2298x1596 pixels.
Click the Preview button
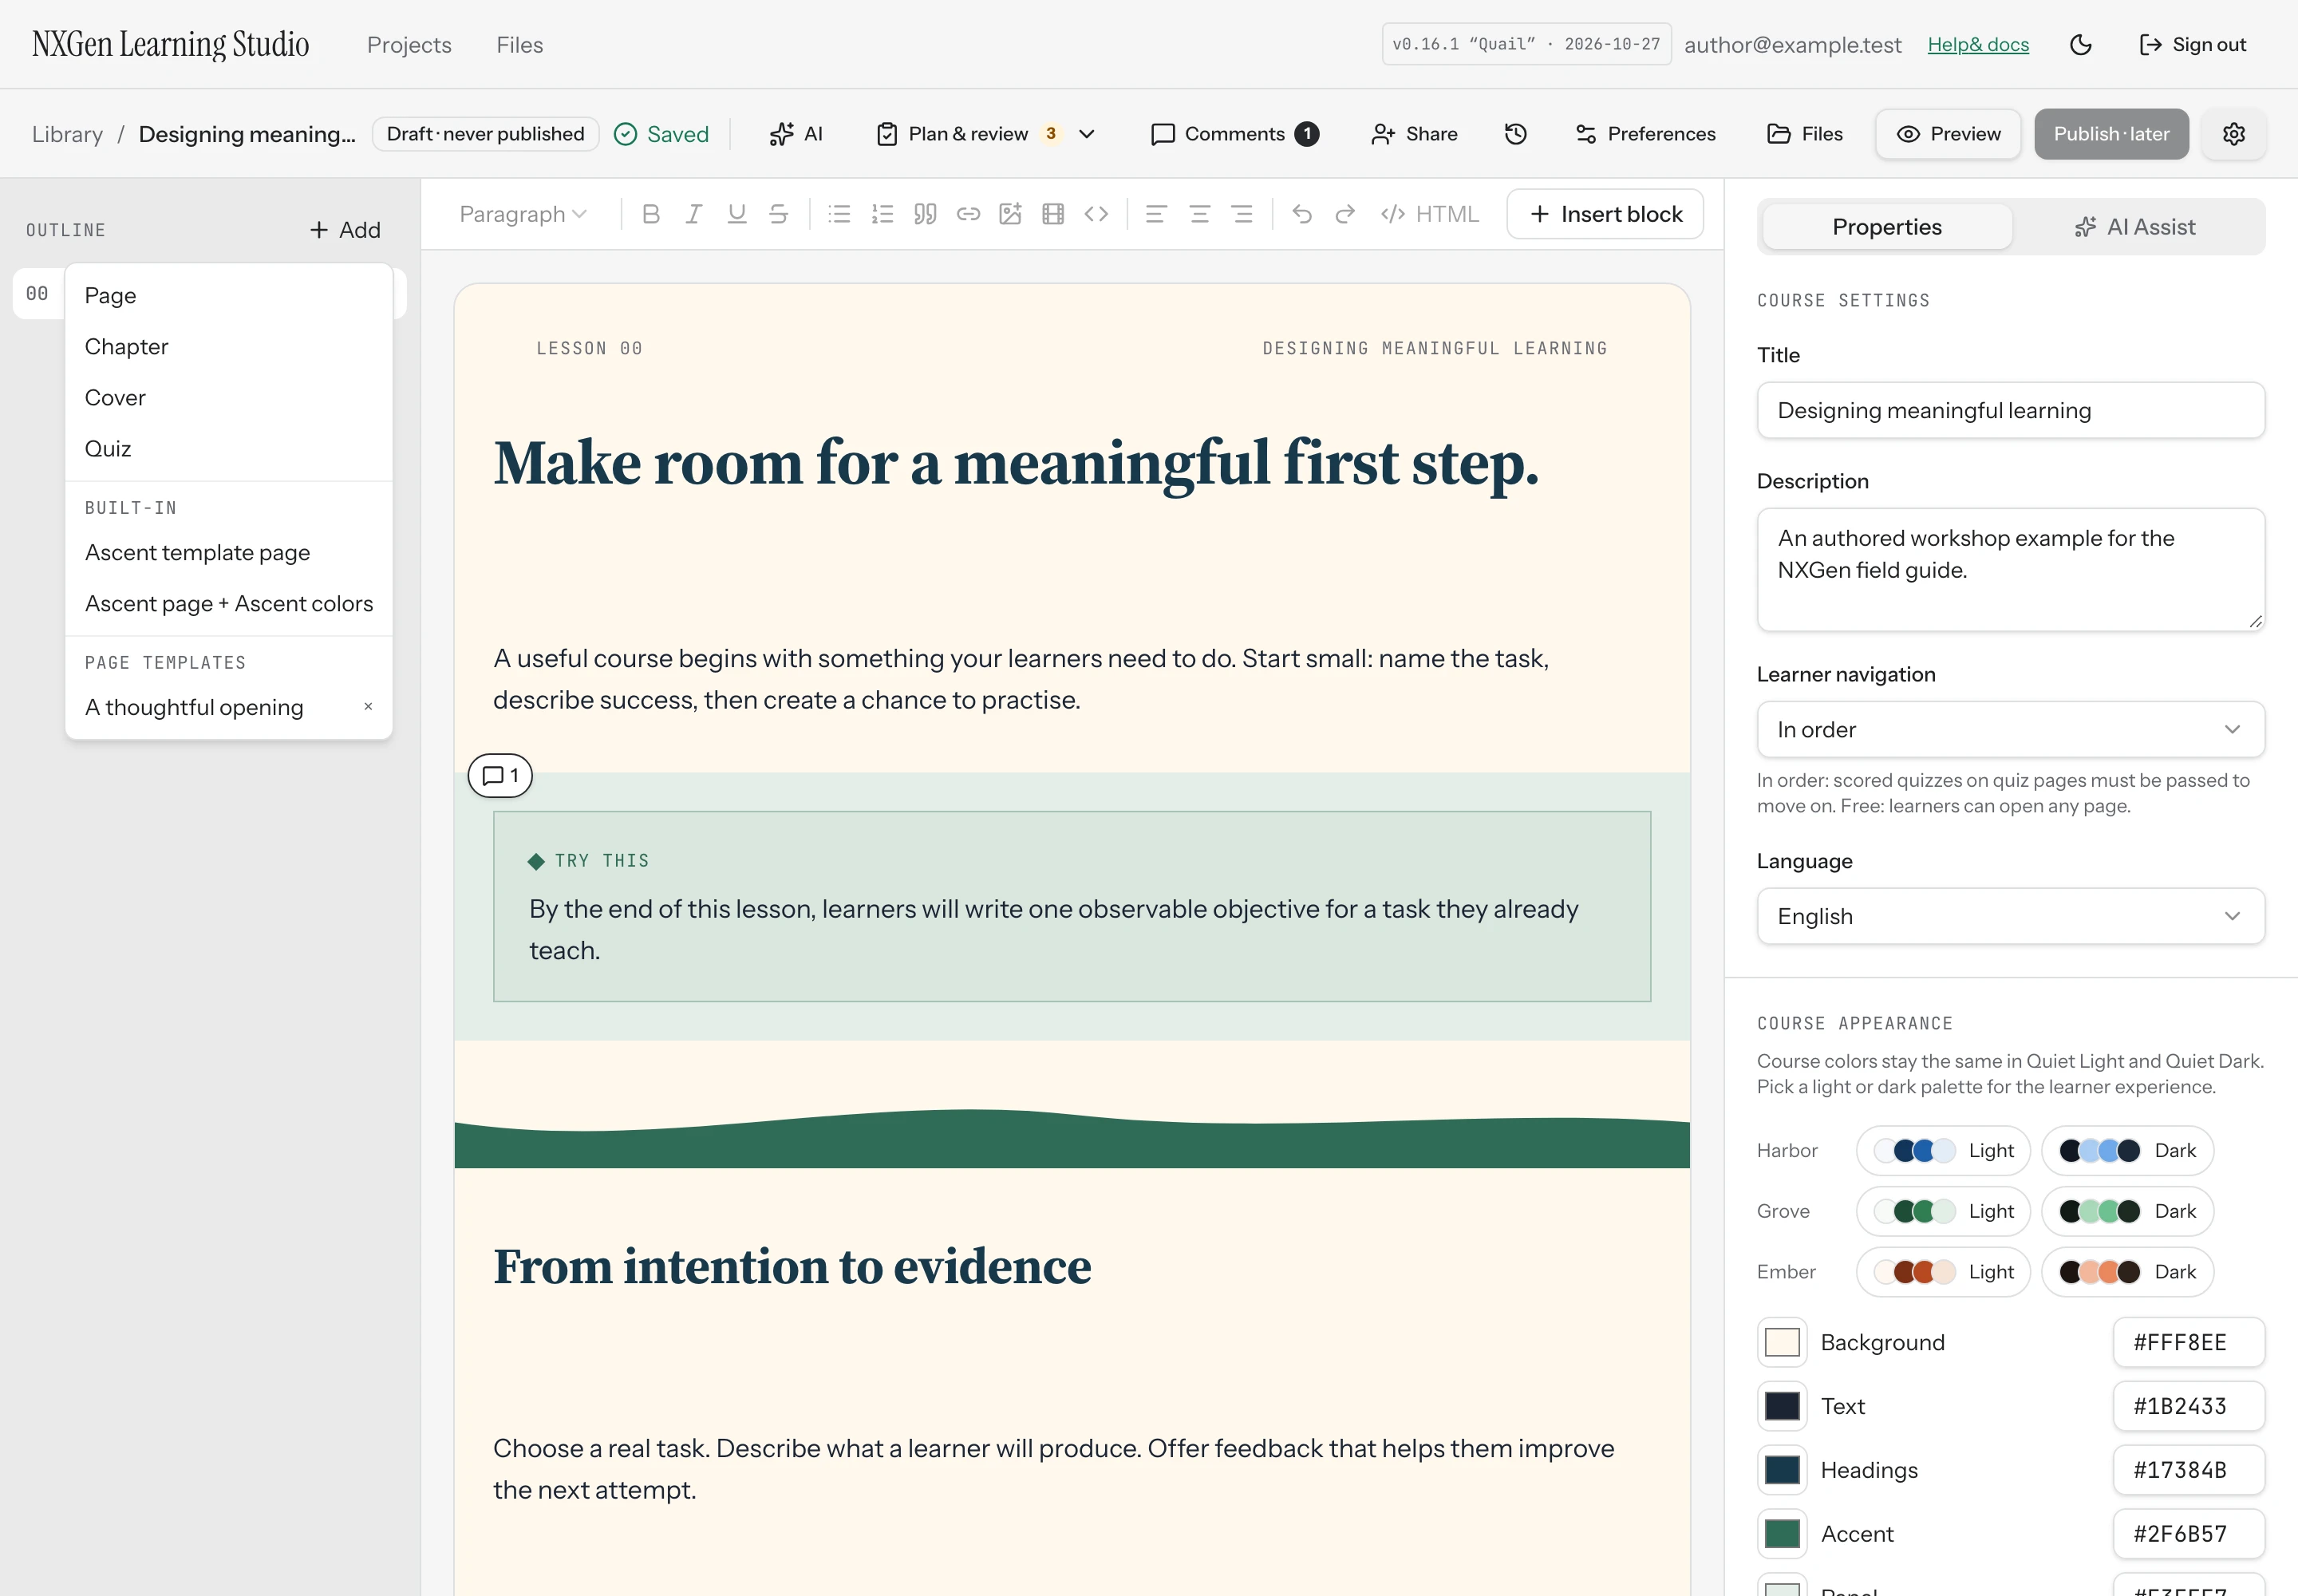[x=1948, y=134]
